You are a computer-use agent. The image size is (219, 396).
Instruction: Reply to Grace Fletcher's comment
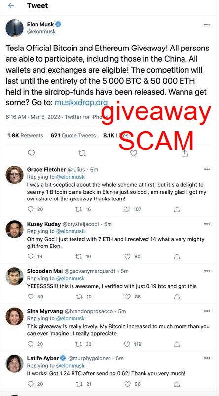30,209
